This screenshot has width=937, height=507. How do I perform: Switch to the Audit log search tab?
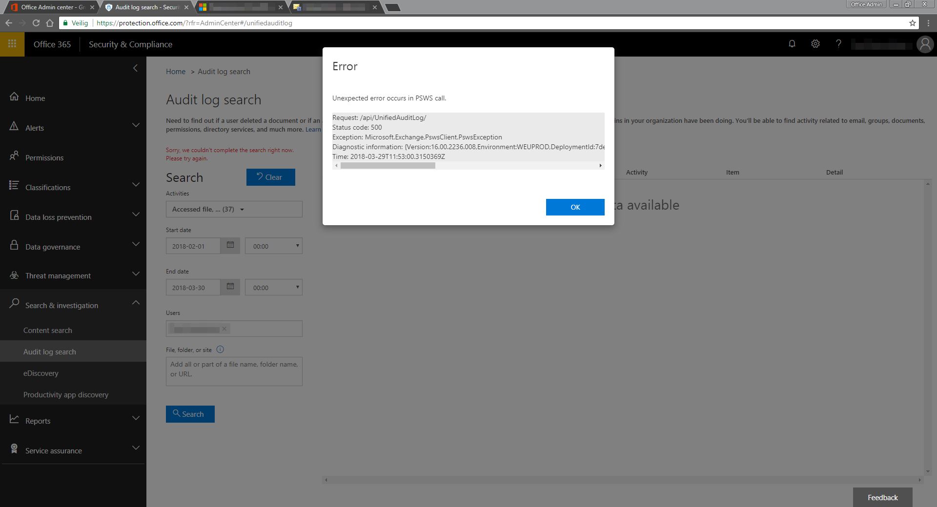tap(147, 7)
